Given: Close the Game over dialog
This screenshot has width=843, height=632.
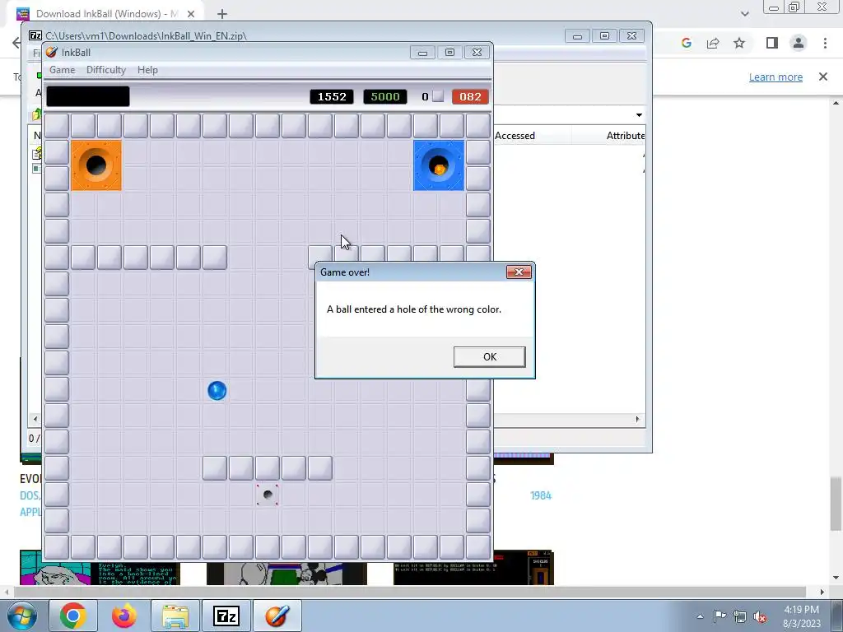Looking at the screenshot, I should click(519, 272).
